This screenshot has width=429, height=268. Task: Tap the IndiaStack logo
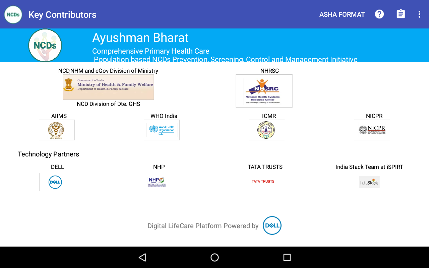coord(369,182)
